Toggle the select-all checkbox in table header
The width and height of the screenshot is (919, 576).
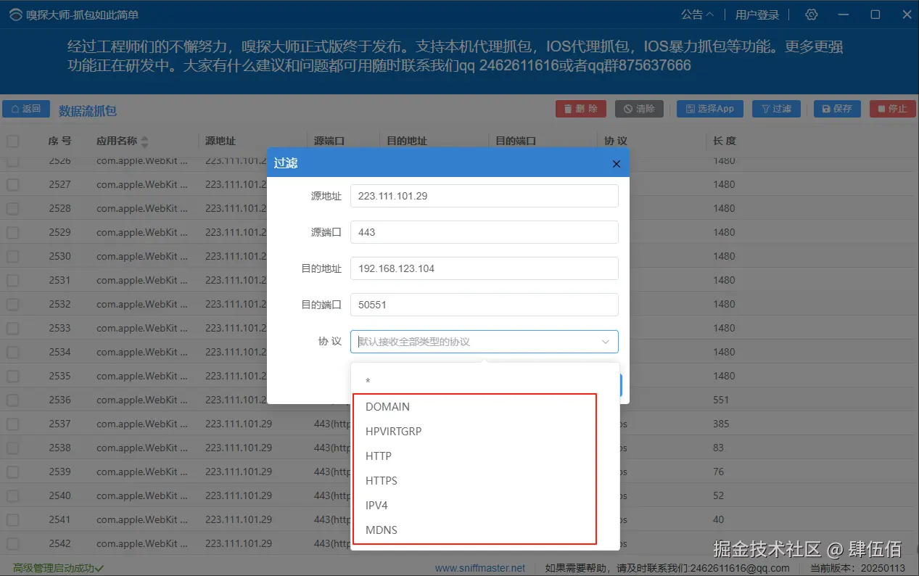point(12,141)
